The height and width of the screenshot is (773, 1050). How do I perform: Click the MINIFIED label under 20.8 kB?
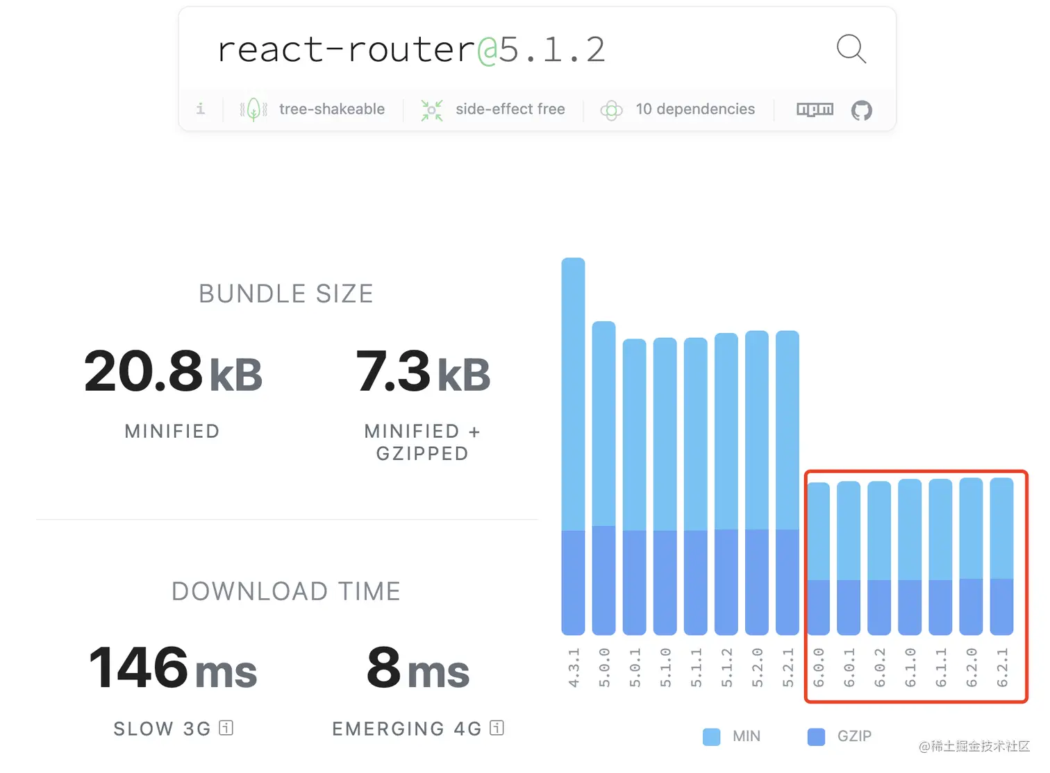pos(172,431)
